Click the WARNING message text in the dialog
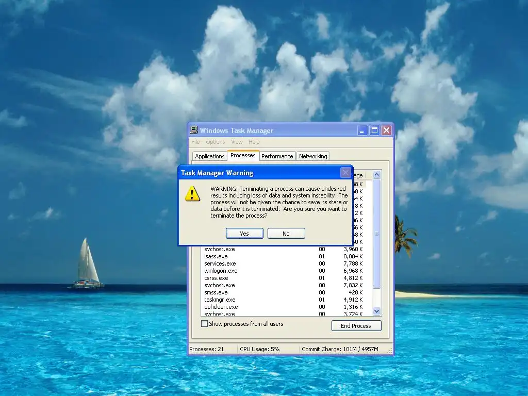This screenshot has height=396, width=528. click(279, 202)
